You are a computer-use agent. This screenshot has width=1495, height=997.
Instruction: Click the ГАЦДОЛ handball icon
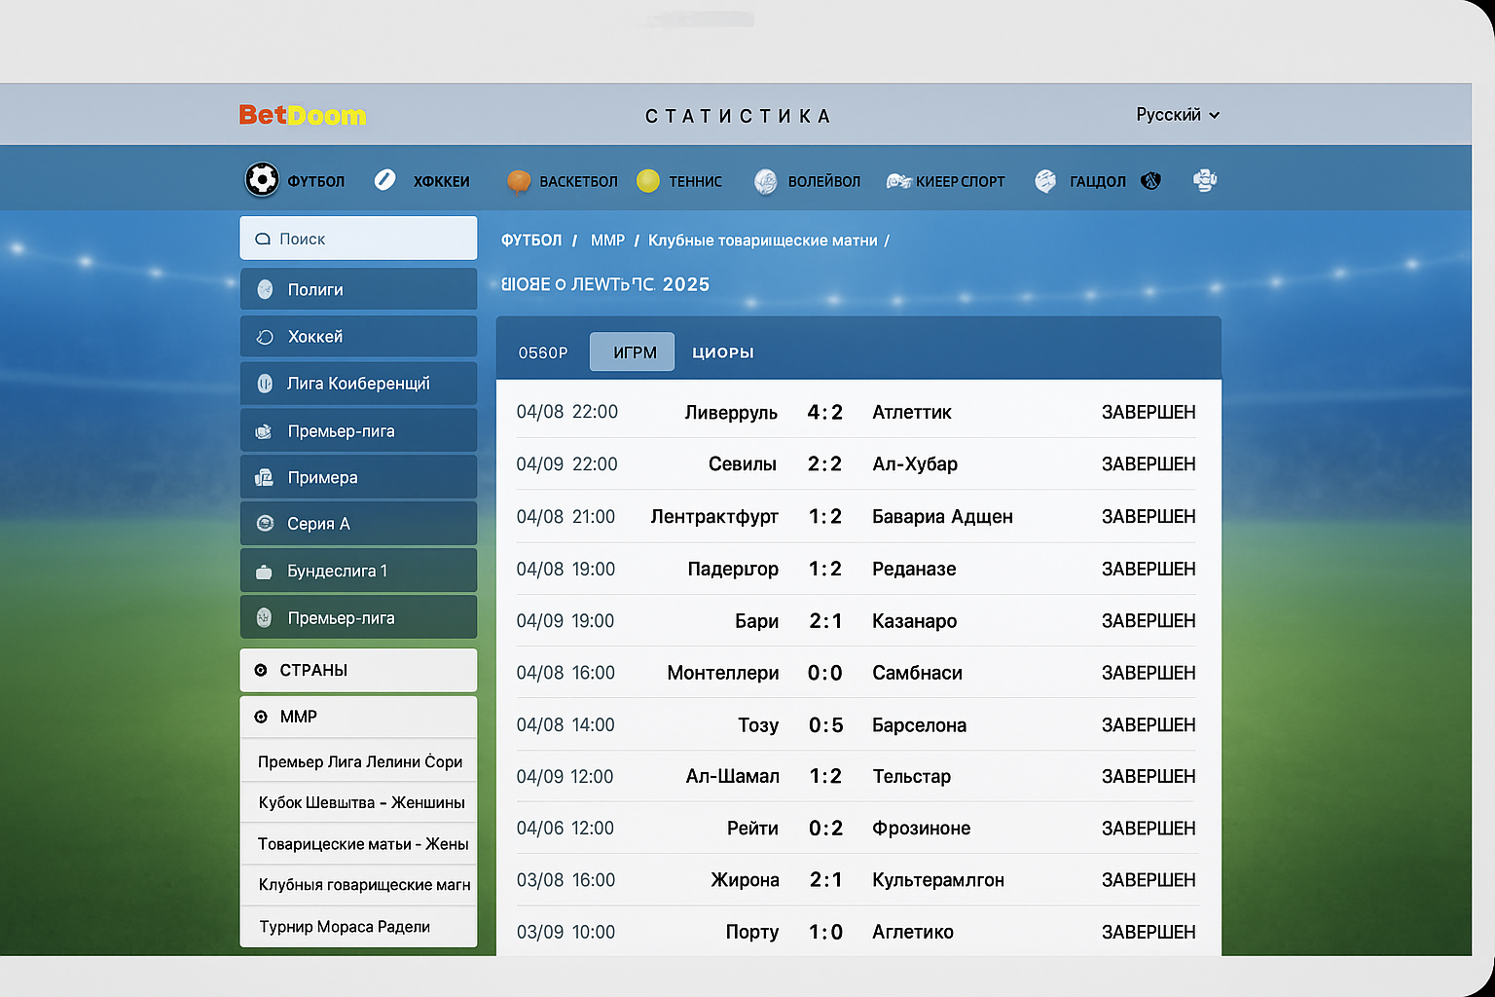(1045, 181)
